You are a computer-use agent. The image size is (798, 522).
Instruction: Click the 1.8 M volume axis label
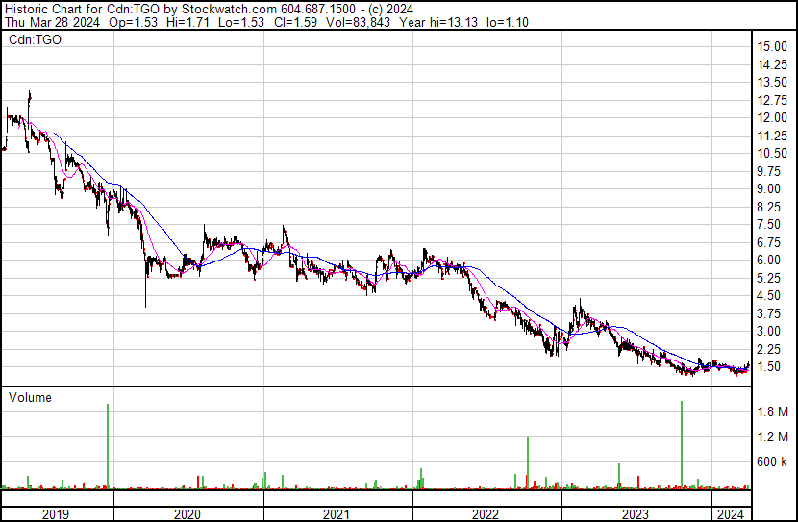pyautogui.click(x=771, y=412)
